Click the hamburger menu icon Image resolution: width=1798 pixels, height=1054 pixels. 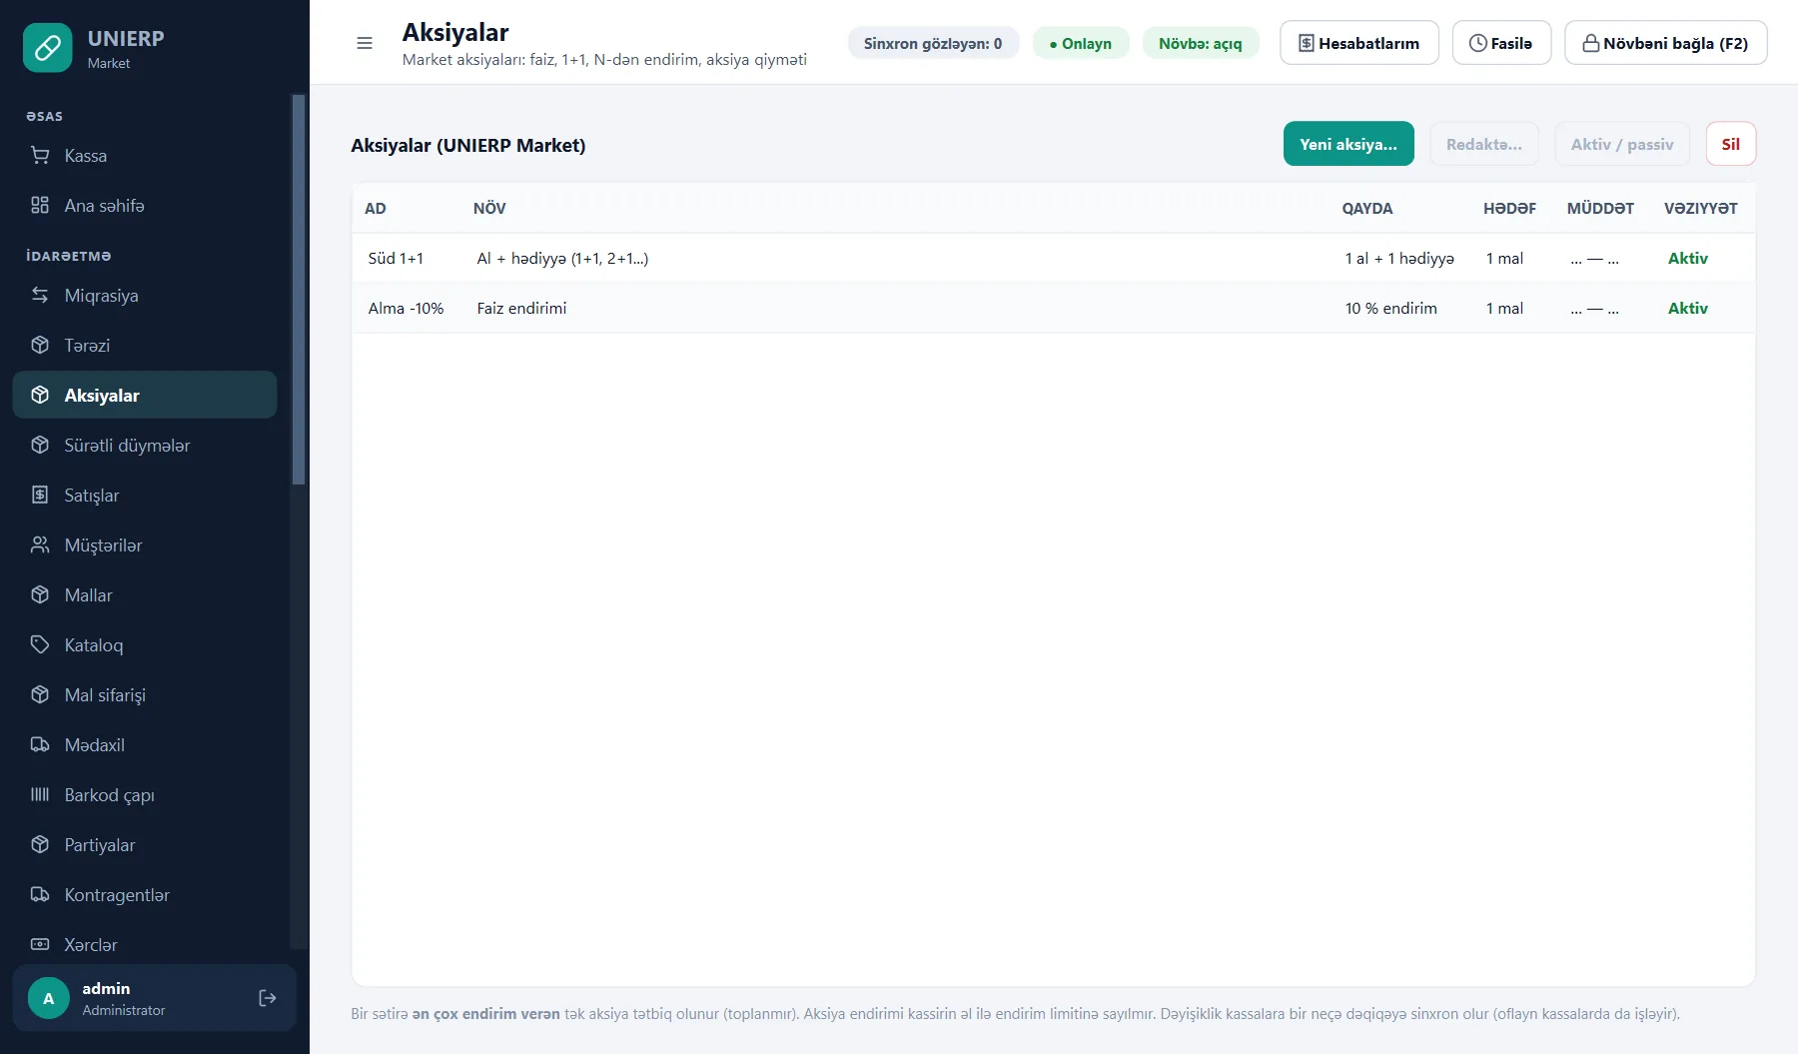[x=365, y=43]
